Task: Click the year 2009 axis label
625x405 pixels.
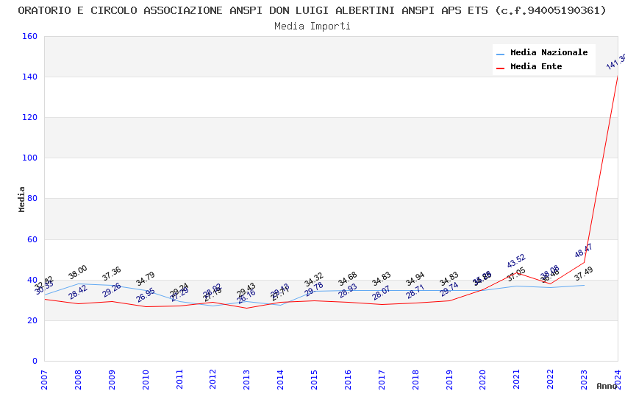Action: click(x=112, y=379)
